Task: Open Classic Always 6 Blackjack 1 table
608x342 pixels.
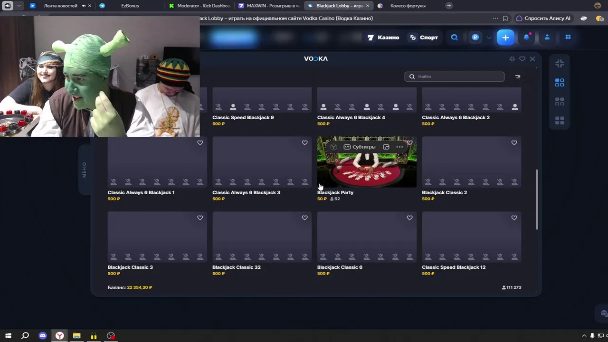Action: pos(157,162)
